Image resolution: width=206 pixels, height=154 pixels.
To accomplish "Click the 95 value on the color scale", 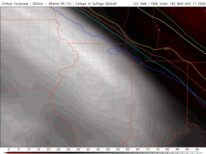I will pos(197,149).
